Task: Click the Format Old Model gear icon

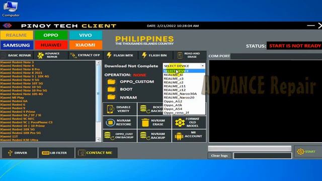Action: click(x=180, y=123)
